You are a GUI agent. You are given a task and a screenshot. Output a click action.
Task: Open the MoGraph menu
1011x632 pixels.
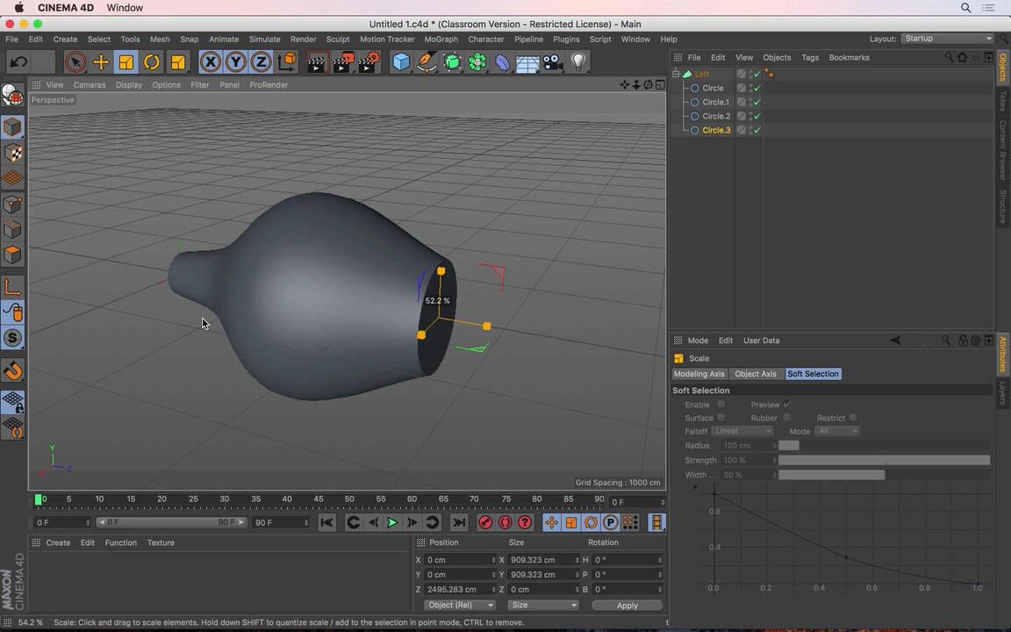[441, 39]
